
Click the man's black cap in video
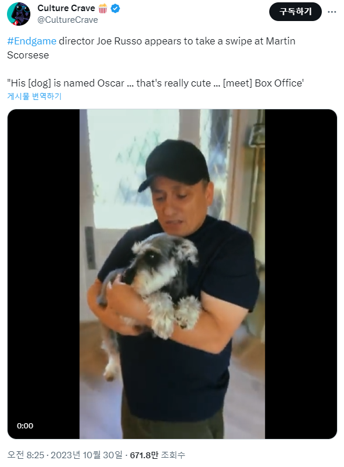[x=173, y=165]
